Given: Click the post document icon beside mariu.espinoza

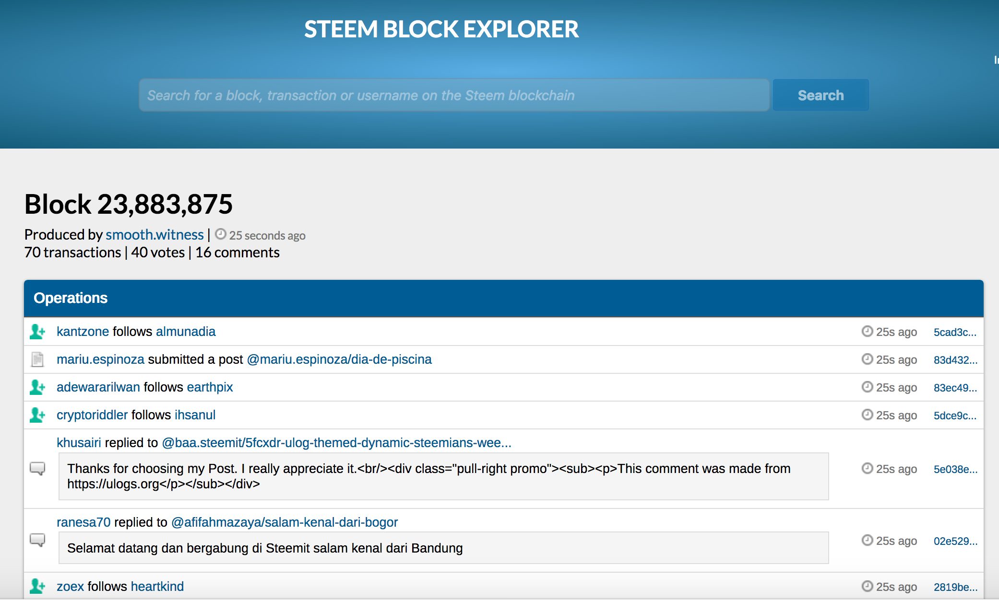Looking at the screenshot, I should [x=37, y=359].
